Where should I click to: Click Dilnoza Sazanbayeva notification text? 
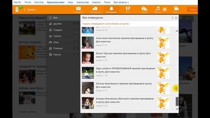[x=124, y=85]
